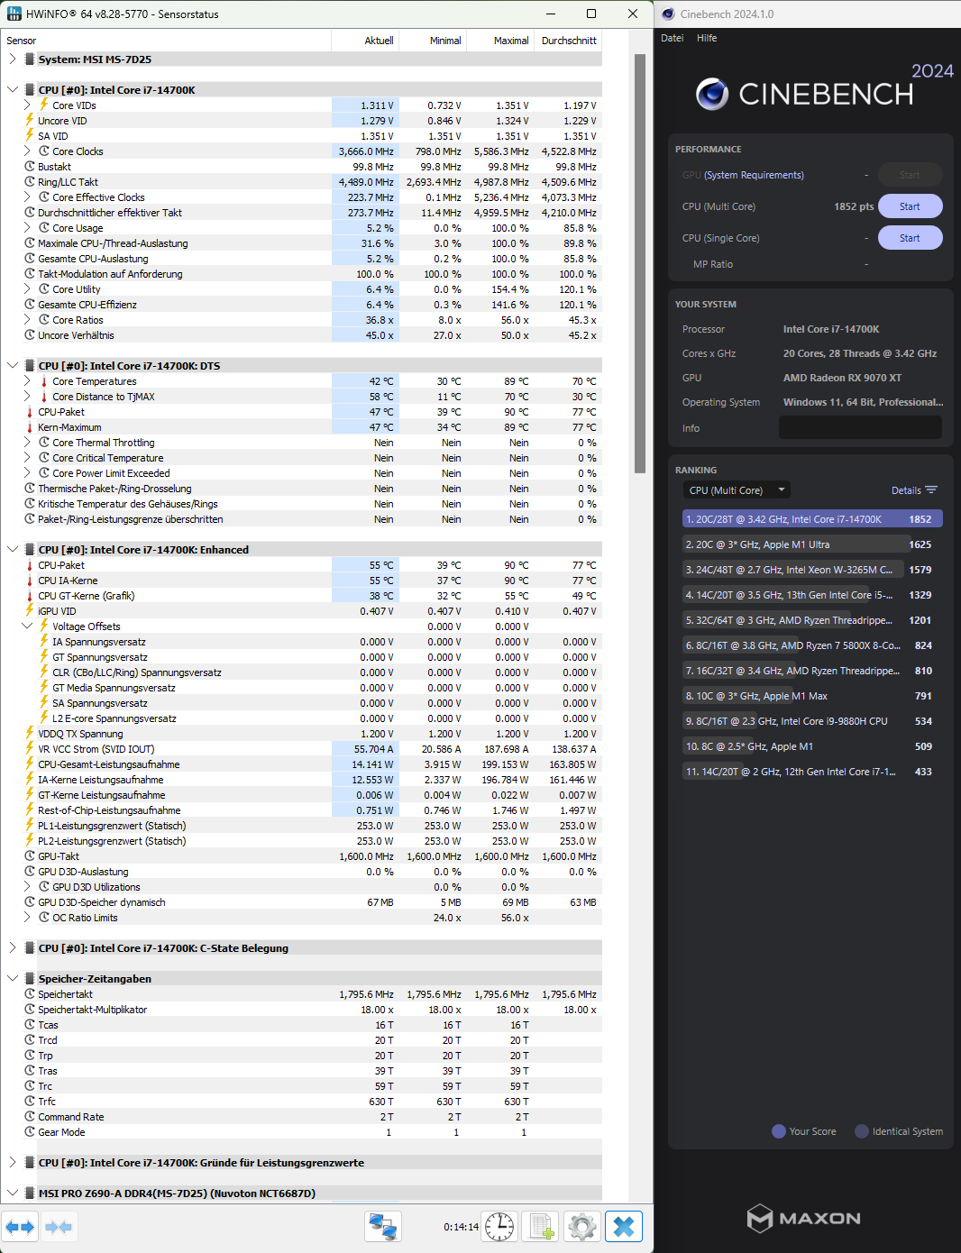Open the CPU (Multi Core) ranking dropdown
The height and width of the screenshot is (1253, 961).
click(736, 489)
